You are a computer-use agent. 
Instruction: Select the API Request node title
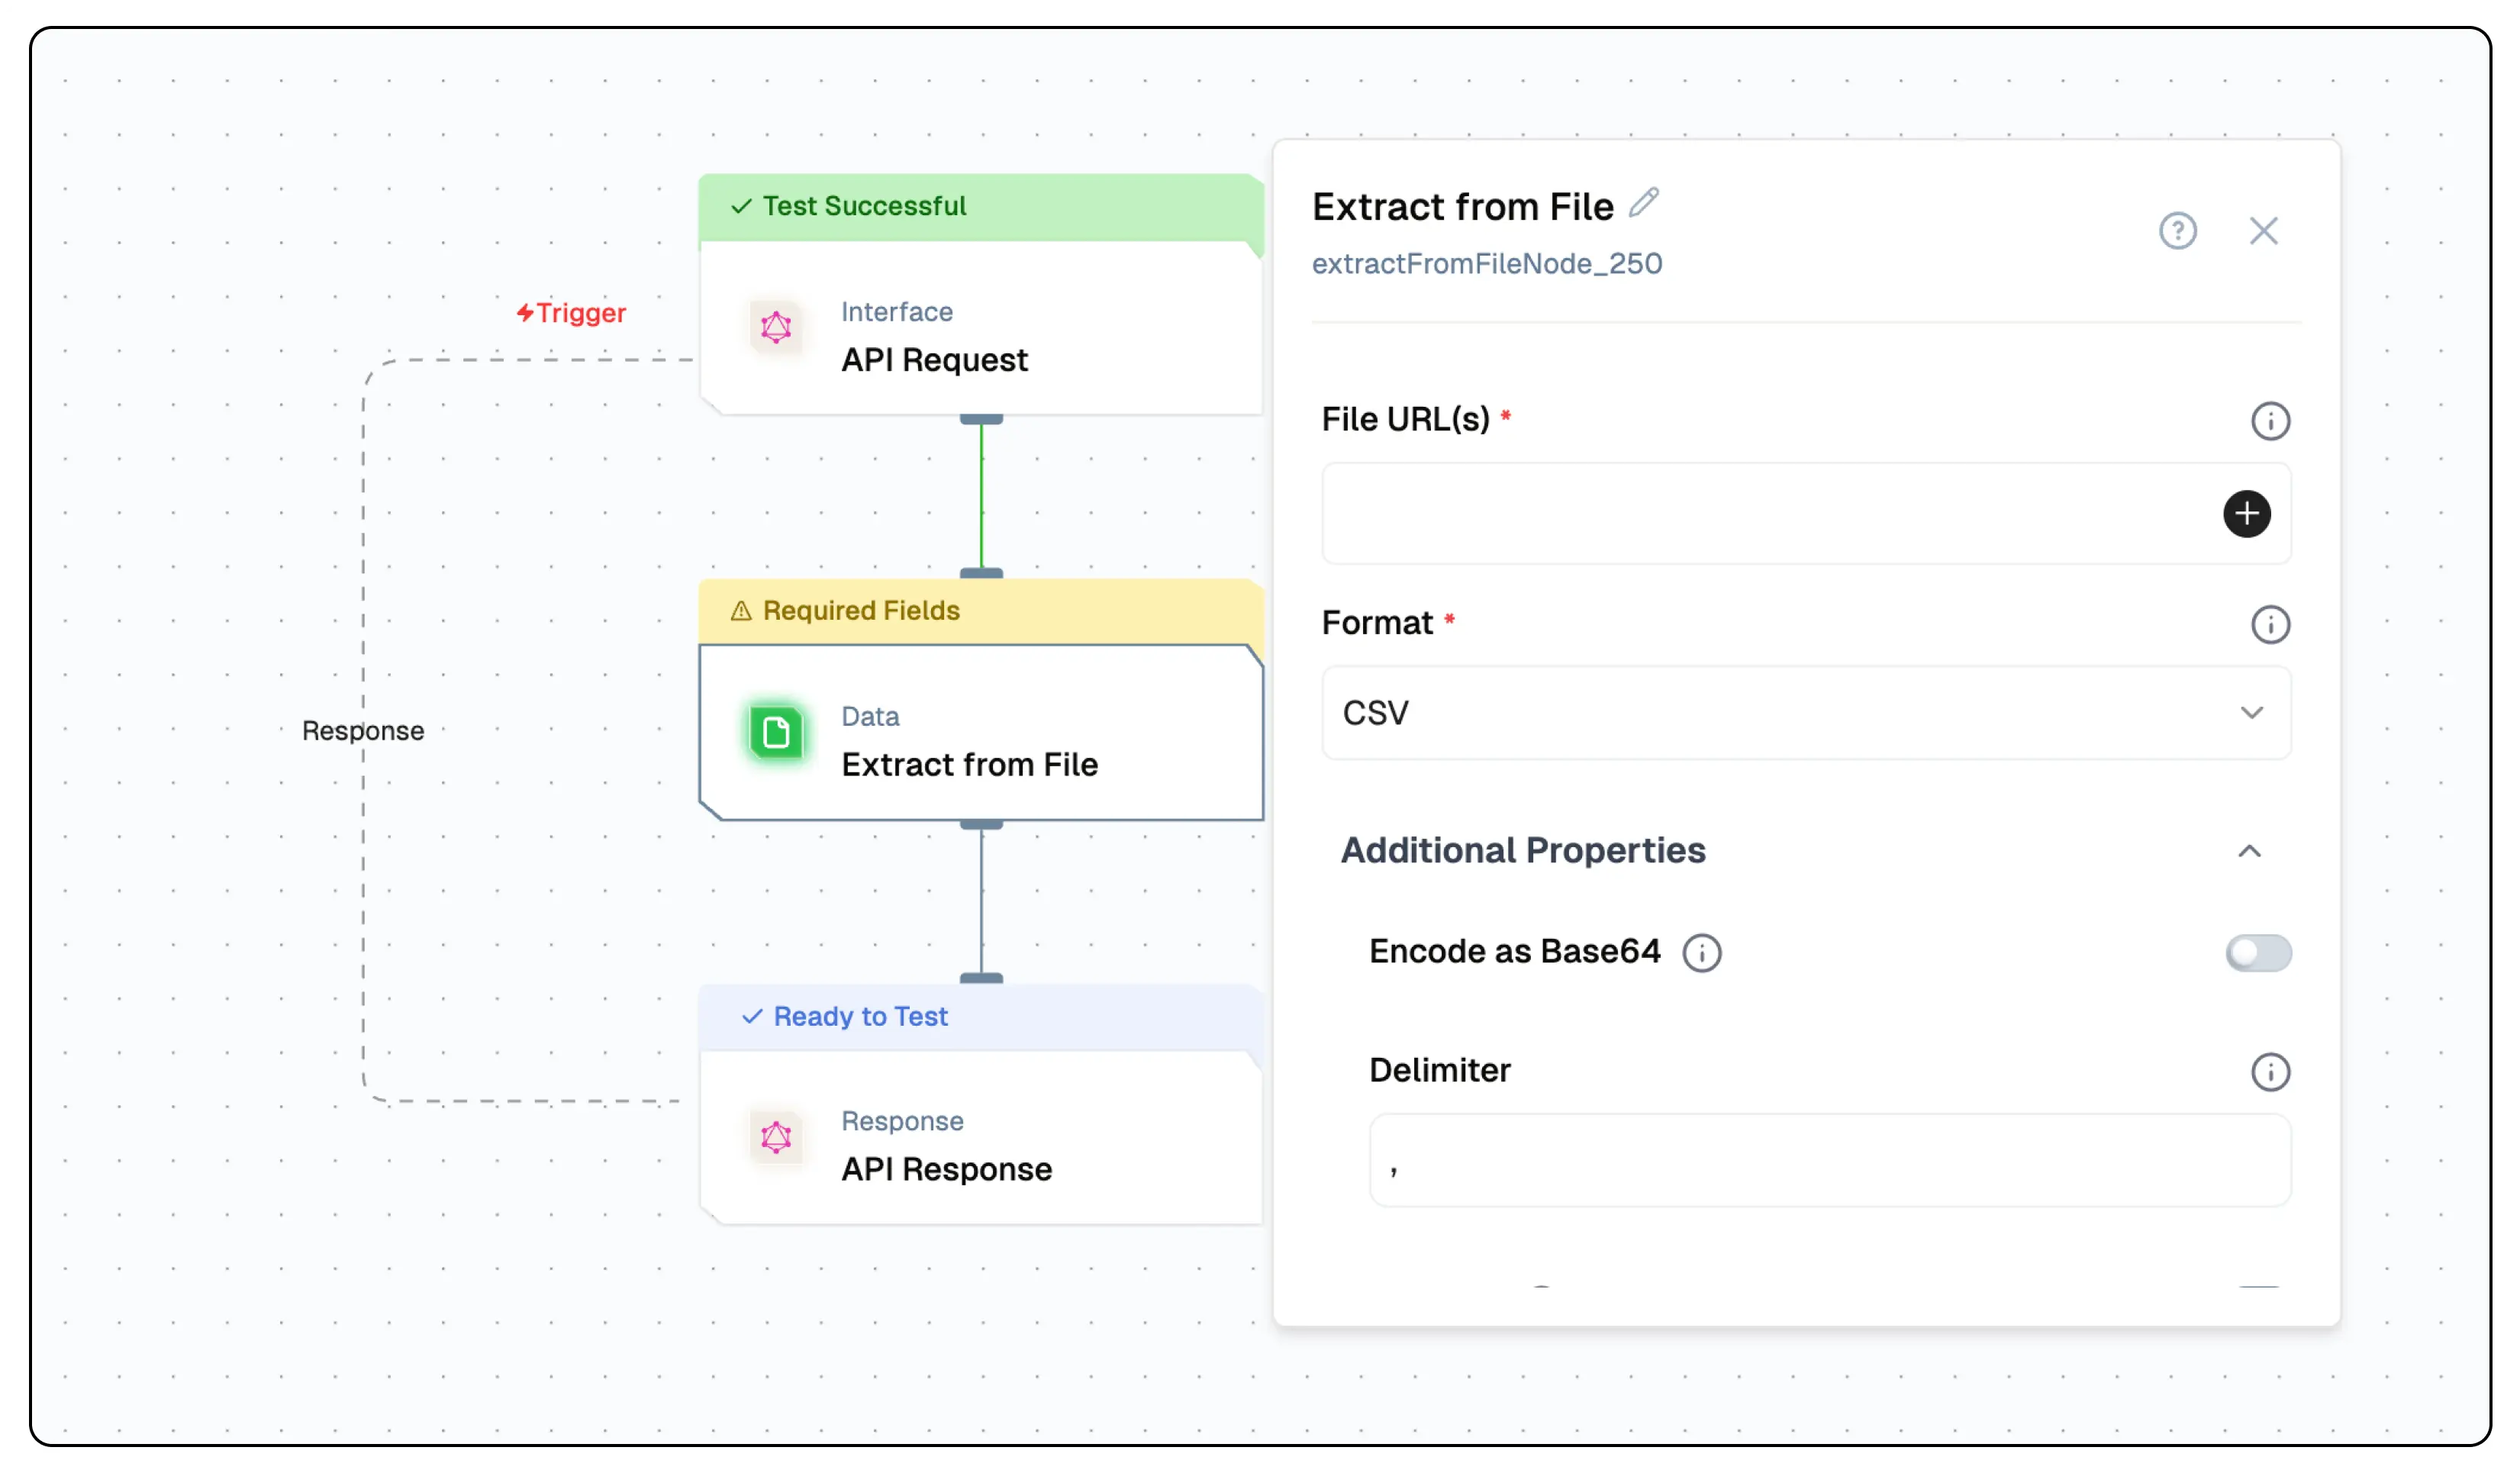coord(934,360)
